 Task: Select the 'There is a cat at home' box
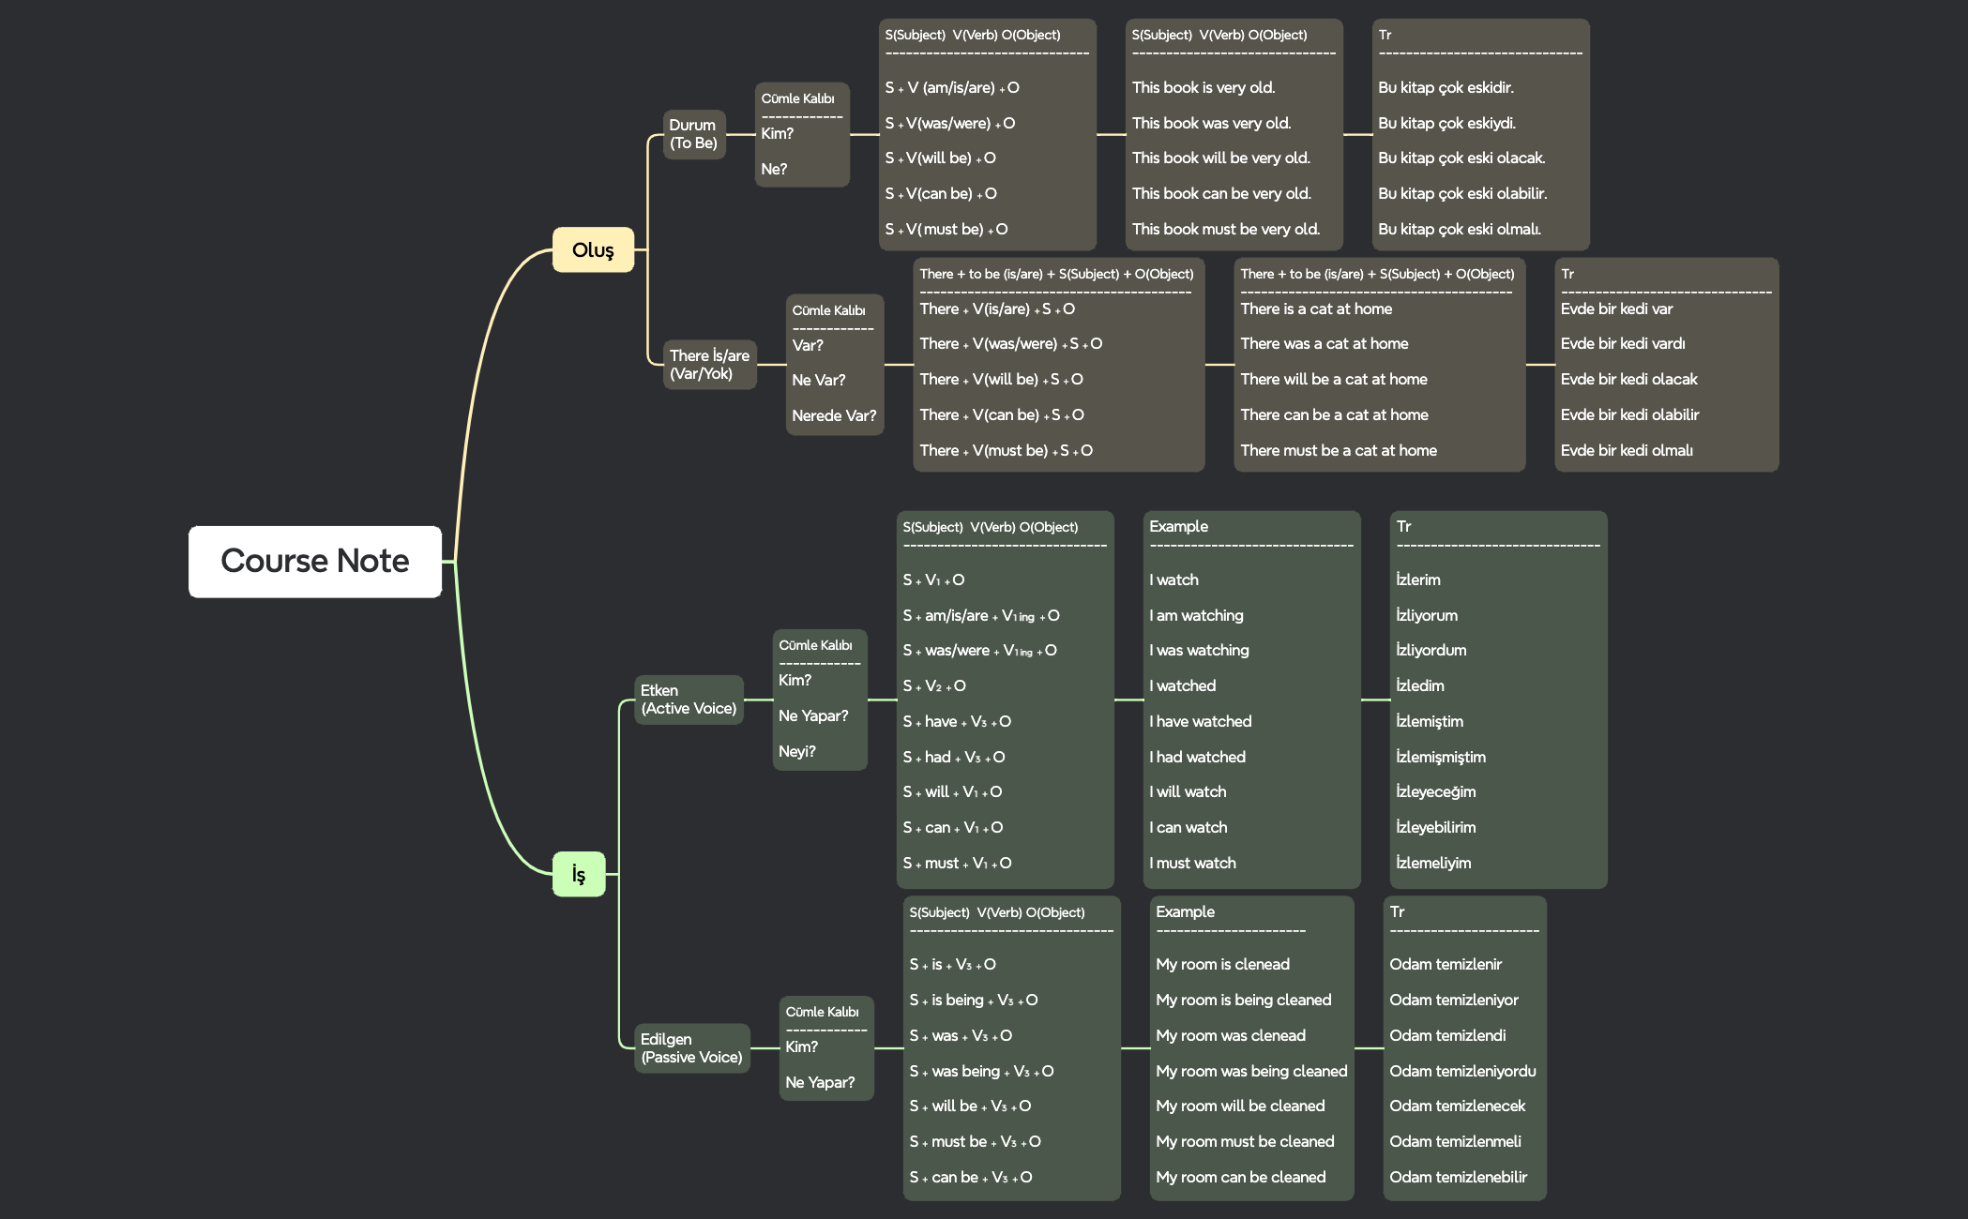(1379, 364)
